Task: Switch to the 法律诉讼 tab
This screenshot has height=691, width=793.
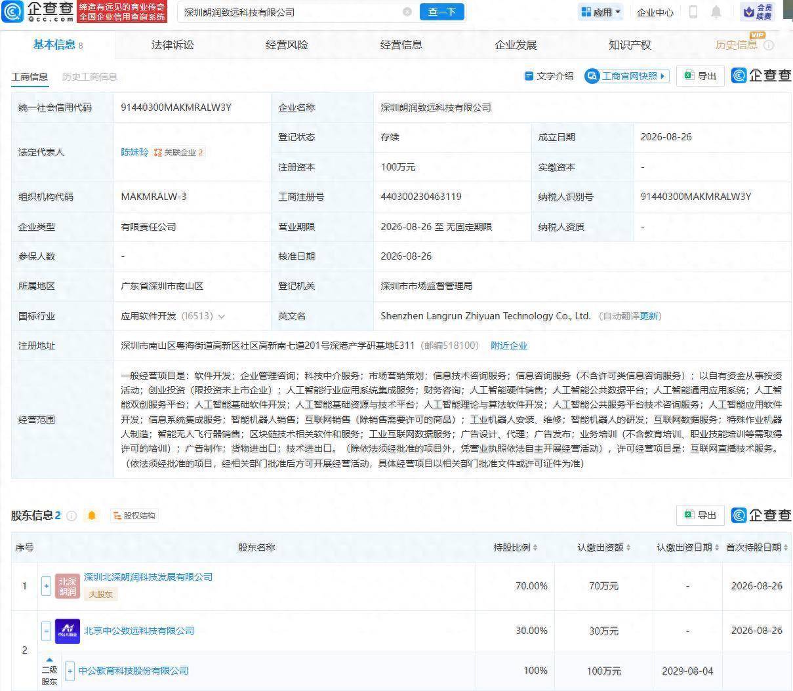Action: pos(173,45)
